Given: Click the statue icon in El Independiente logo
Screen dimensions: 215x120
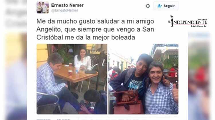Looking at the screenshot, I should click(171, 21).
